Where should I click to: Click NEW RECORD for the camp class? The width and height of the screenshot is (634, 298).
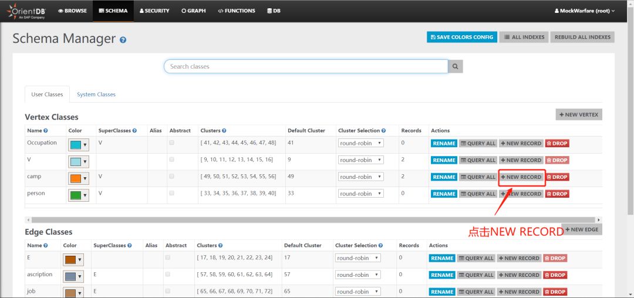coord(521,177)
